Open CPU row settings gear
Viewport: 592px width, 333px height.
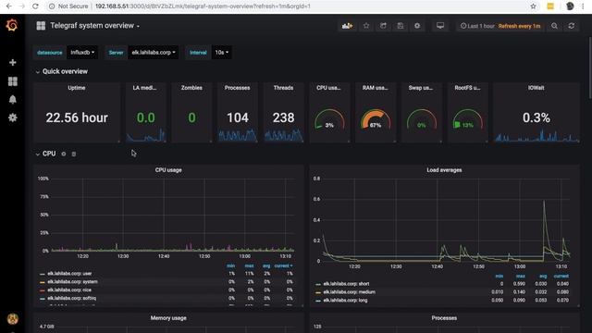pos(64,154)
